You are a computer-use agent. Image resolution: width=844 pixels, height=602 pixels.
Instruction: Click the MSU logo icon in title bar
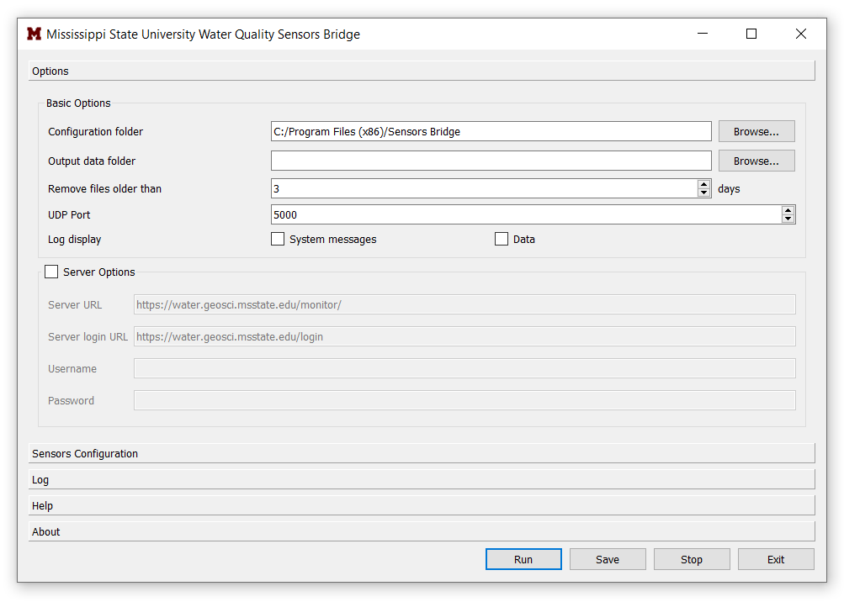(34, 34)
